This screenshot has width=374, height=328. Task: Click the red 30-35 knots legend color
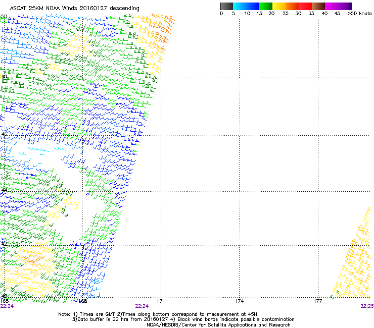pos(305,6)
